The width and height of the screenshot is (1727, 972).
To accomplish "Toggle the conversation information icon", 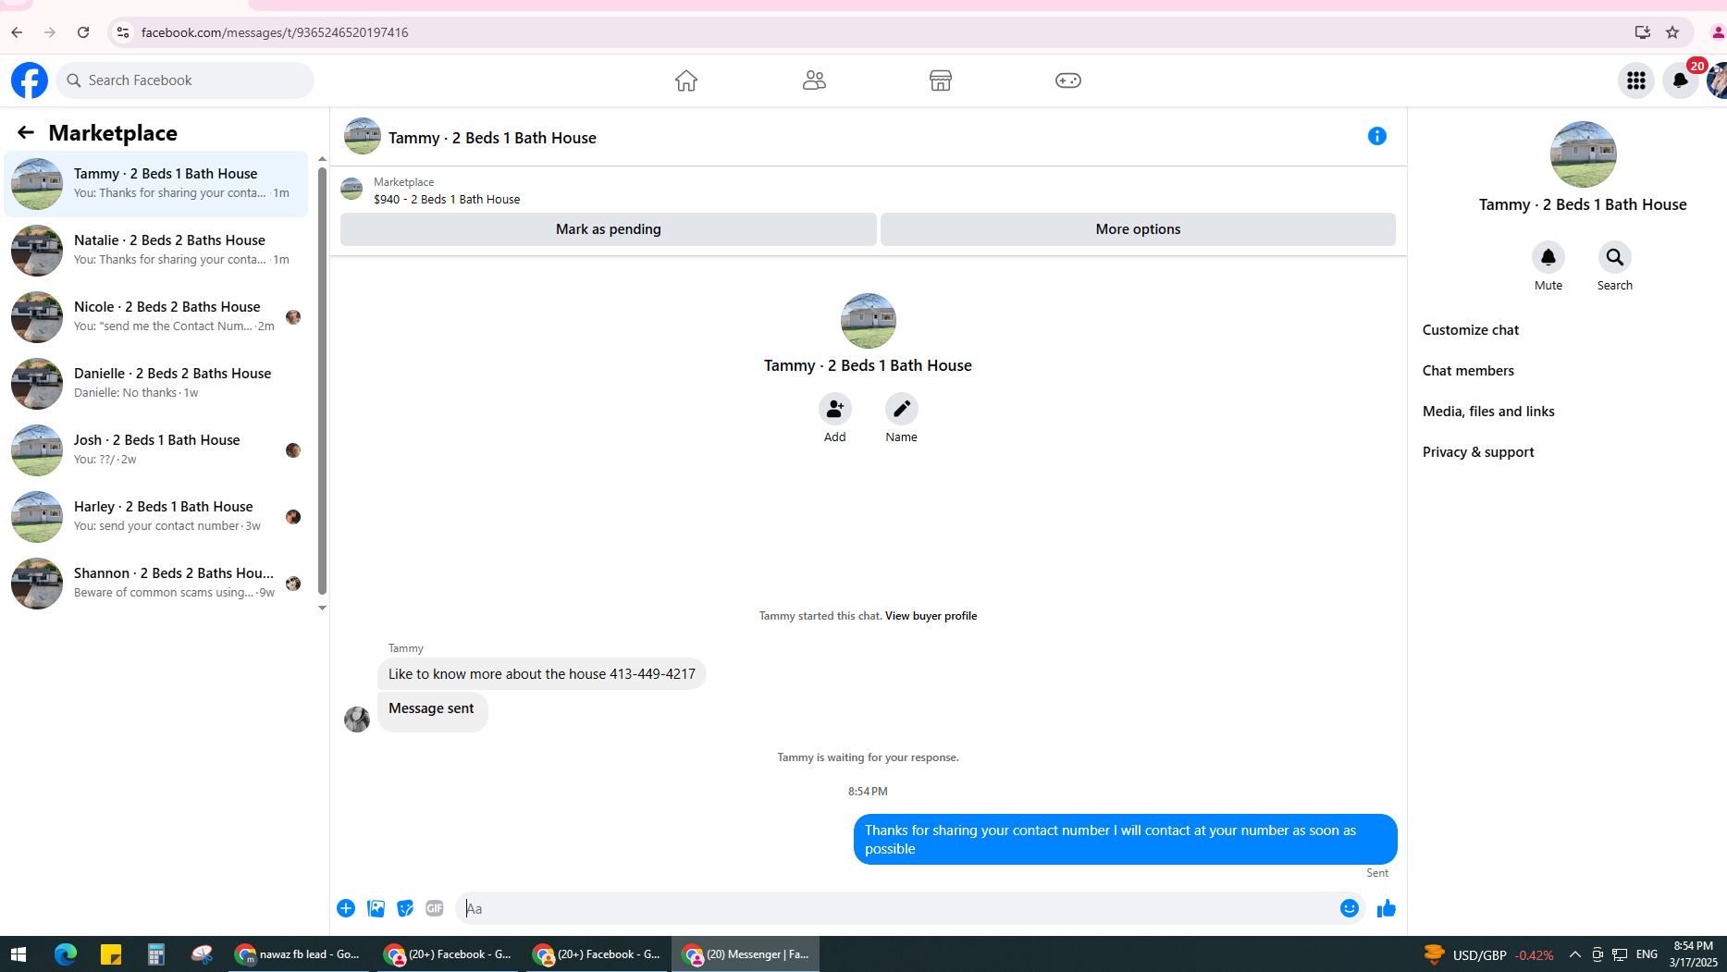I will click(1377, 136).
